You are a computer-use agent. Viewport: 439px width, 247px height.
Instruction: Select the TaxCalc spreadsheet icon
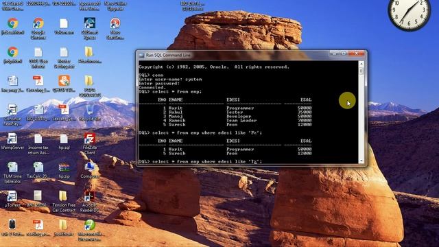pos(38,171)
